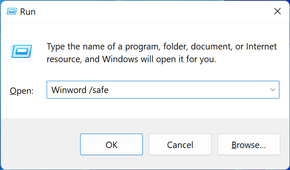Confirm the command with OK

pos(112,144)
